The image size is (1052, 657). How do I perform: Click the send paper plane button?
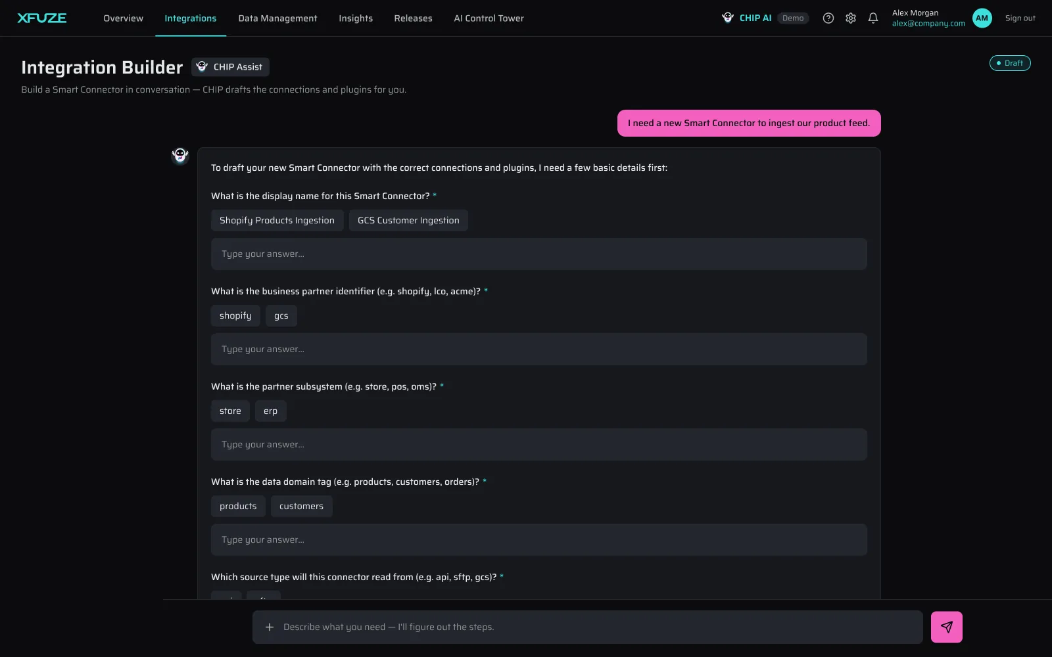tap(947, 627)
